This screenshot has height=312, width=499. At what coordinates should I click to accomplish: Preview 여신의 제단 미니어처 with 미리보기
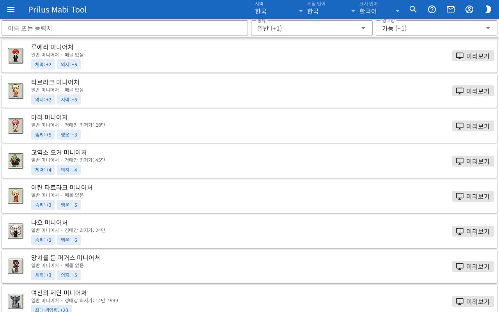[473, 301]
